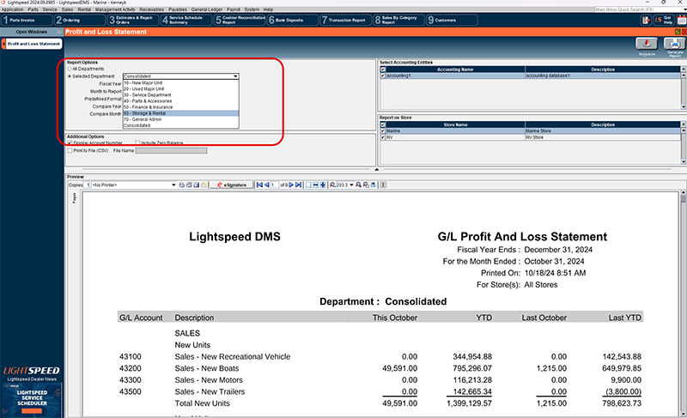The image size is (687, 418).
Task: Click the preview vertical scrollbar thumb
Action: click(684, 199)
